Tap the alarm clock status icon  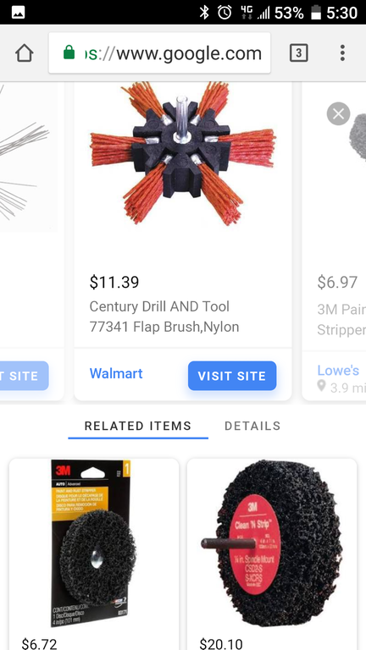[x=225, y=13]
